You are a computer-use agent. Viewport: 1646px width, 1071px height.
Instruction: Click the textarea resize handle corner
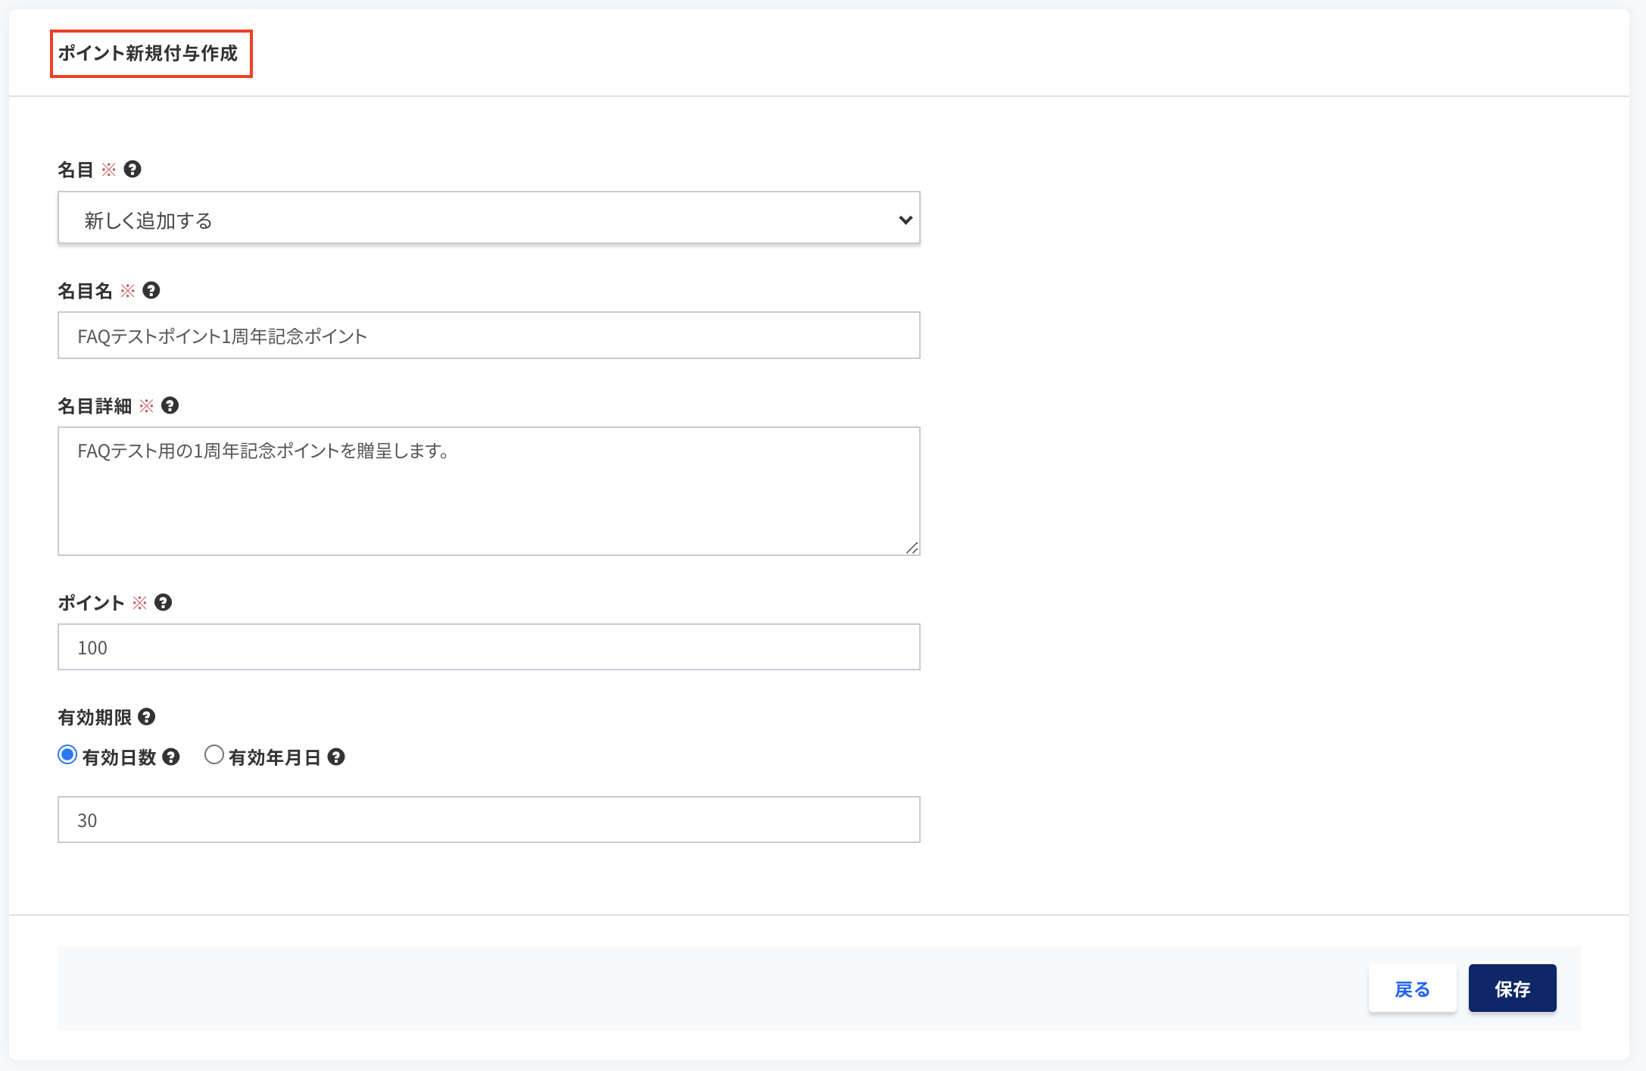pyautogui.click(x=912, y=548)
